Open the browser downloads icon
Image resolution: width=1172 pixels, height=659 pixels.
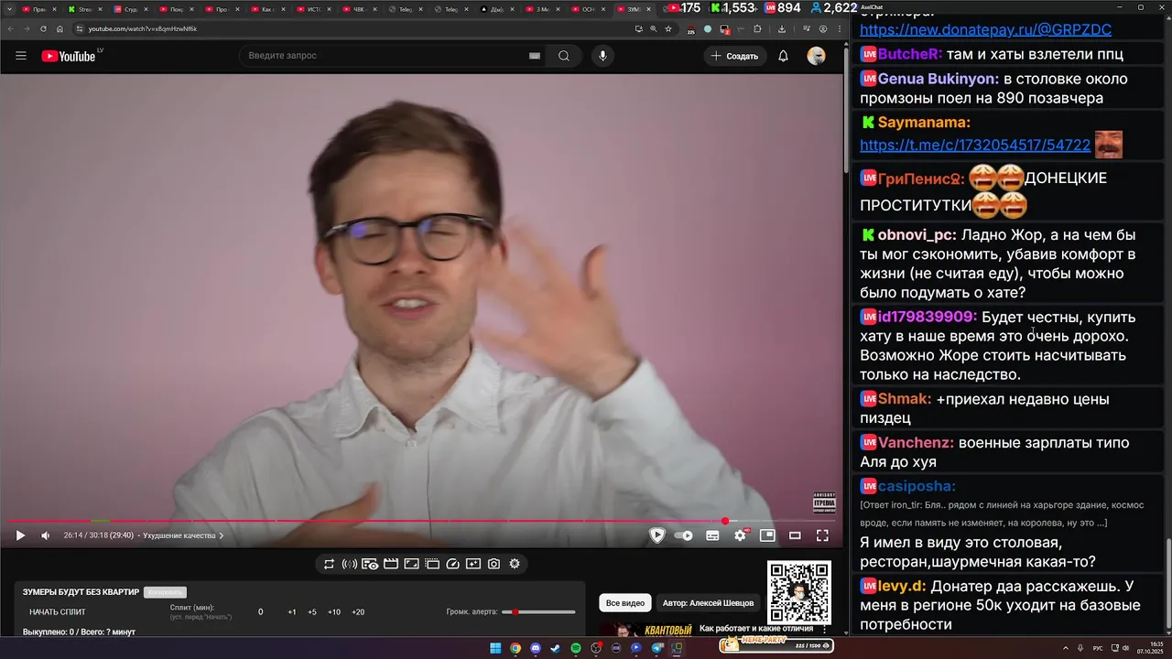[x=782, y=28]
